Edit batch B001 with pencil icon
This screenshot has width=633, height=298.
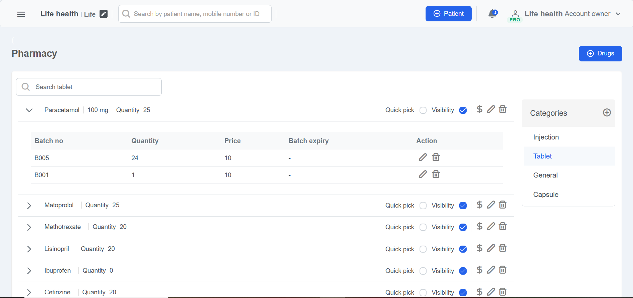pos(423,175)
